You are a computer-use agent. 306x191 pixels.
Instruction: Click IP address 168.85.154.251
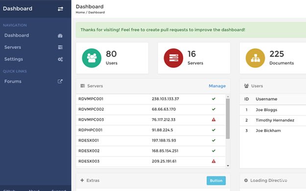coord(165,150)
